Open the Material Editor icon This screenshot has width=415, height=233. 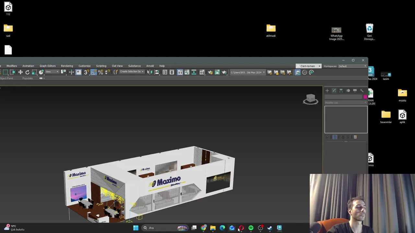pos(202,72)
